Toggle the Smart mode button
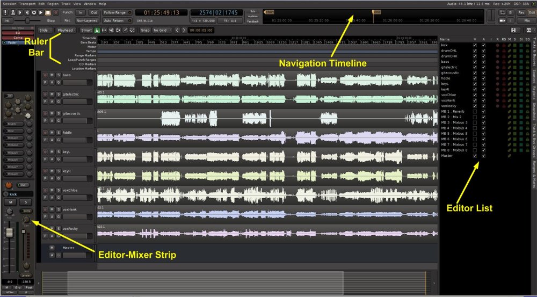The image size is (537, 297). (x=86, y=30)
